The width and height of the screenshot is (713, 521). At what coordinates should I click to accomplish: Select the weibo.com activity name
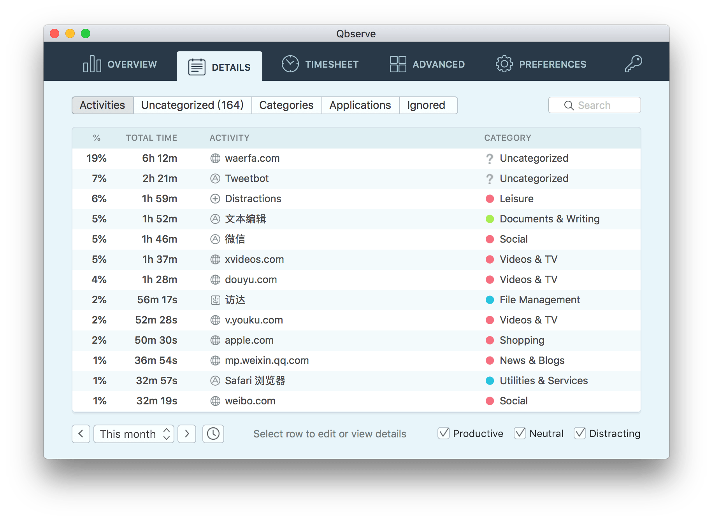pyautogui.click(x=250, y=401)
